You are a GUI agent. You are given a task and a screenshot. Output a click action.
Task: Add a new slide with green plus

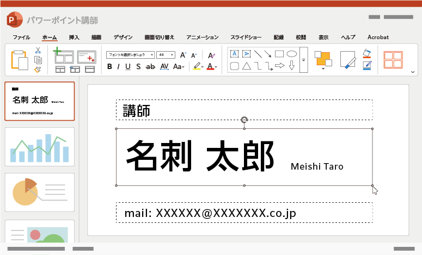click(x=64, y=55)
